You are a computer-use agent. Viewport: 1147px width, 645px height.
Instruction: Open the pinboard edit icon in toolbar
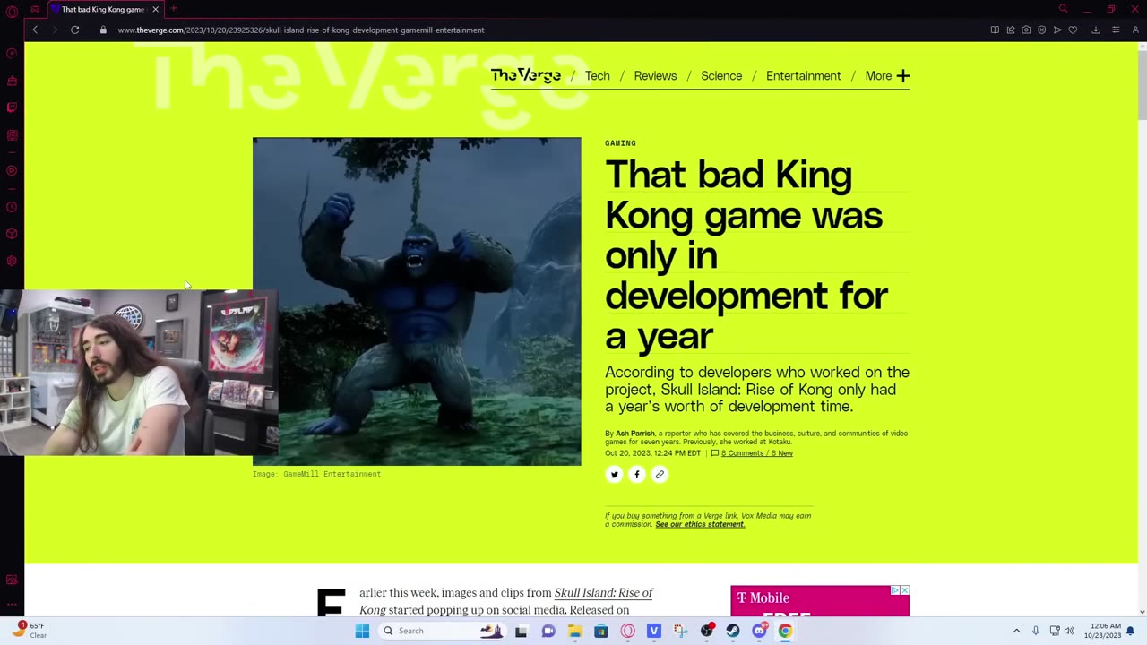tap(1011, 30)
